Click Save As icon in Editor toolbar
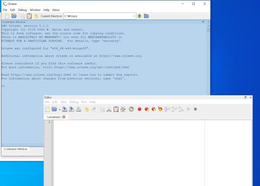 pos(71,109)
